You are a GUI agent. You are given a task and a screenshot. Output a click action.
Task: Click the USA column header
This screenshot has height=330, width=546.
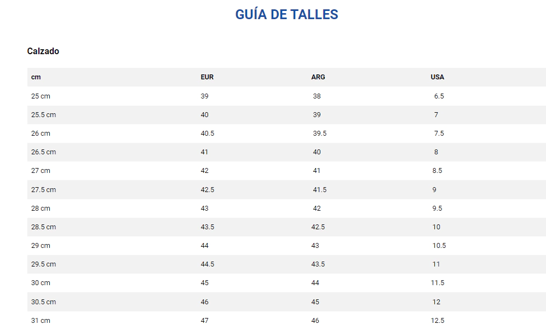point(438,77)
